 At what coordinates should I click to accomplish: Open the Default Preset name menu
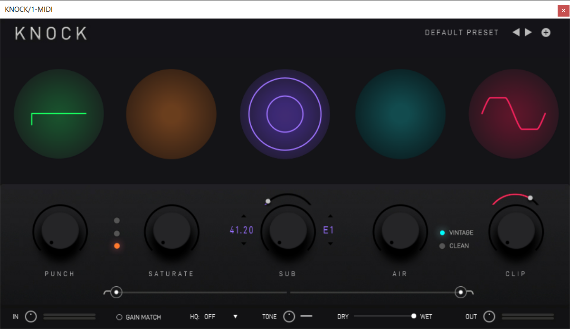point(462,33)
